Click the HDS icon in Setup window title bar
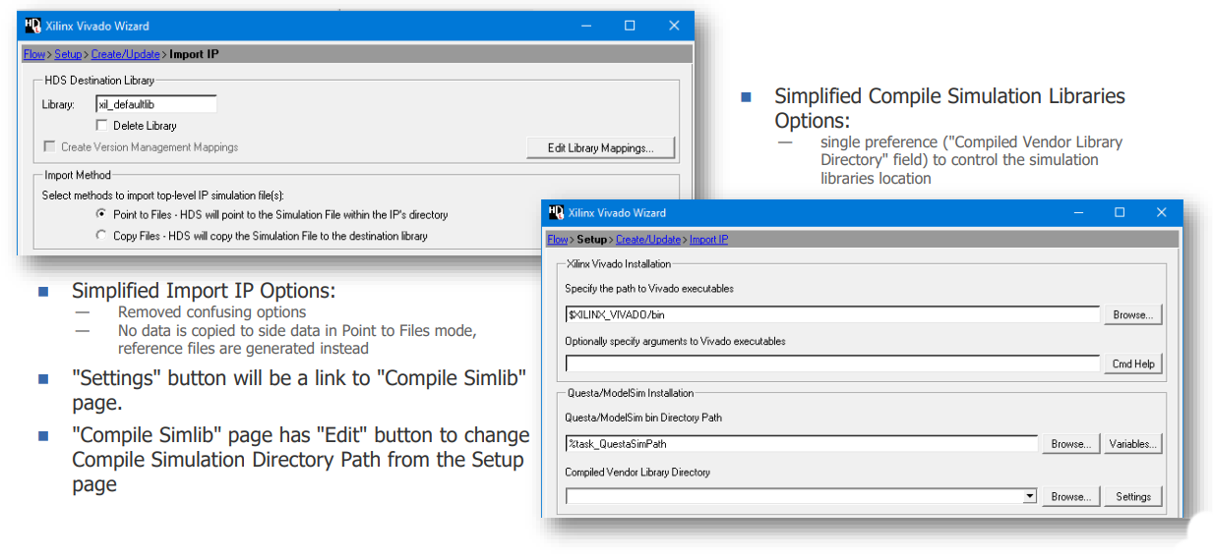The image size is (1213, 560). point(556,212)
